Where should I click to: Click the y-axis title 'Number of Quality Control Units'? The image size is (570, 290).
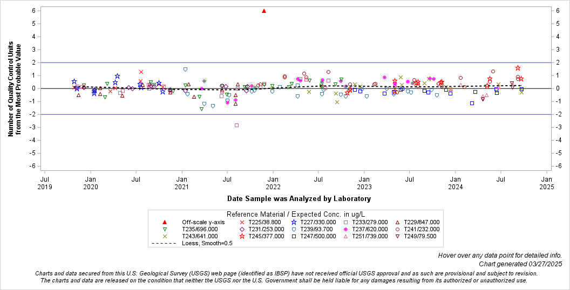pyautogui.click(x=11, y=89)
